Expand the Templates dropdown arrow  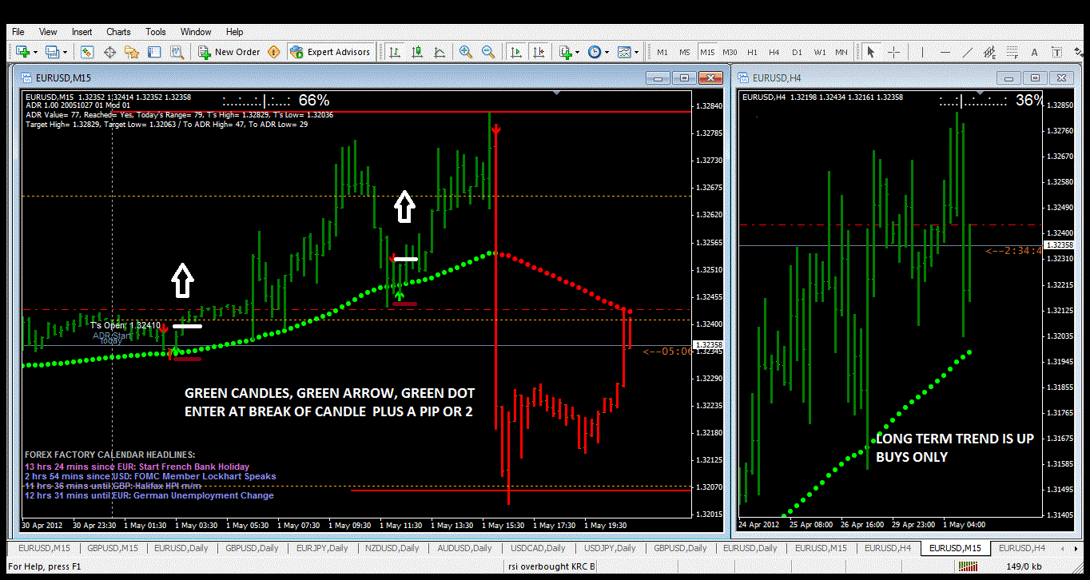pyautogui.click(x=637, y=52)
